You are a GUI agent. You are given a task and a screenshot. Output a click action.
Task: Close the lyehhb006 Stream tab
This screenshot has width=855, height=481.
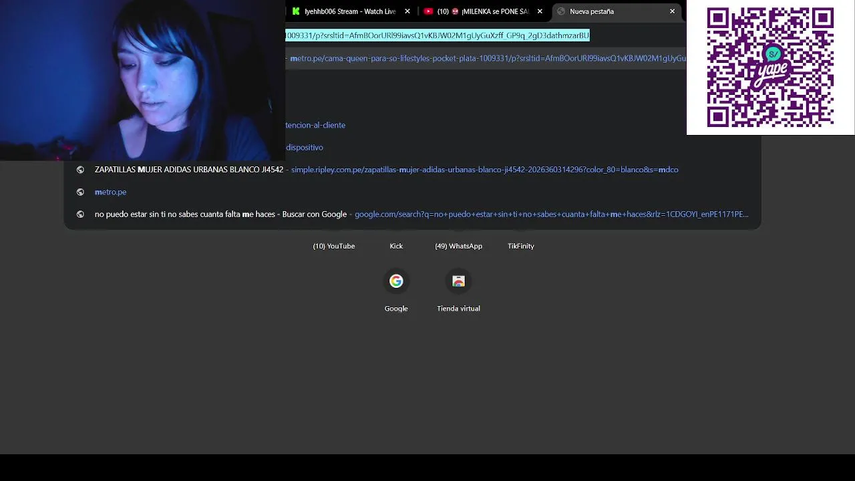coord(407,11)
